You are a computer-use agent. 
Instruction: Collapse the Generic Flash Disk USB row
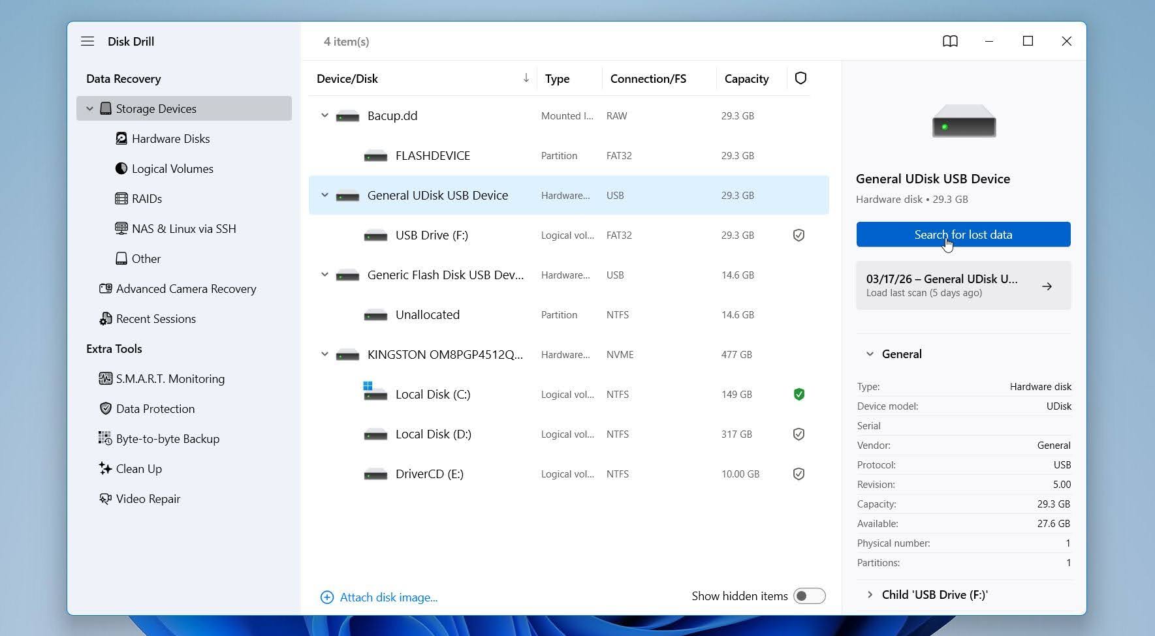pos(324,275)
